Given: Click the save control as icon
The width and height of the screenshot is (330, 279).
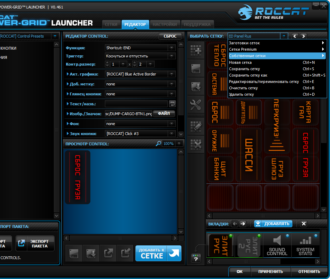Looking at the screenshot, I should (x=91, y=253).
